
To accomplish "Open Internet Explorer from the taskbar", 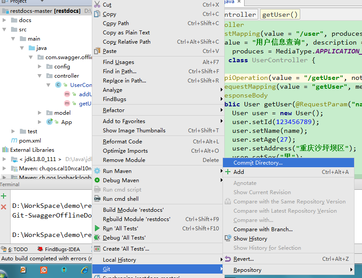I will [x=85, y=270].
